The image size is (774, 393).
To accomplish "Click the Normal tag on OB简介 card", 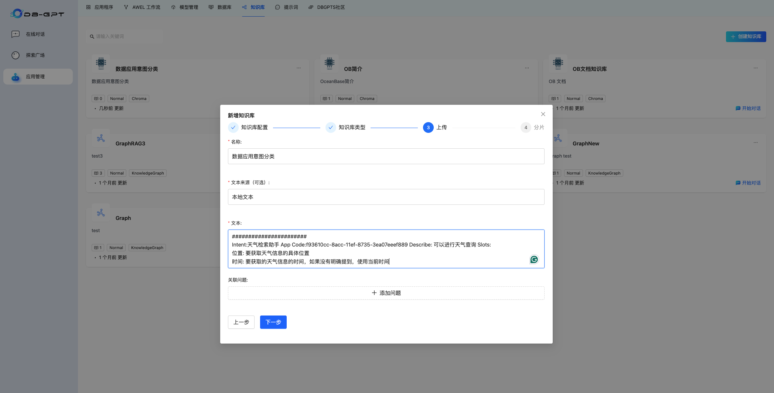I will click(345, 99).
